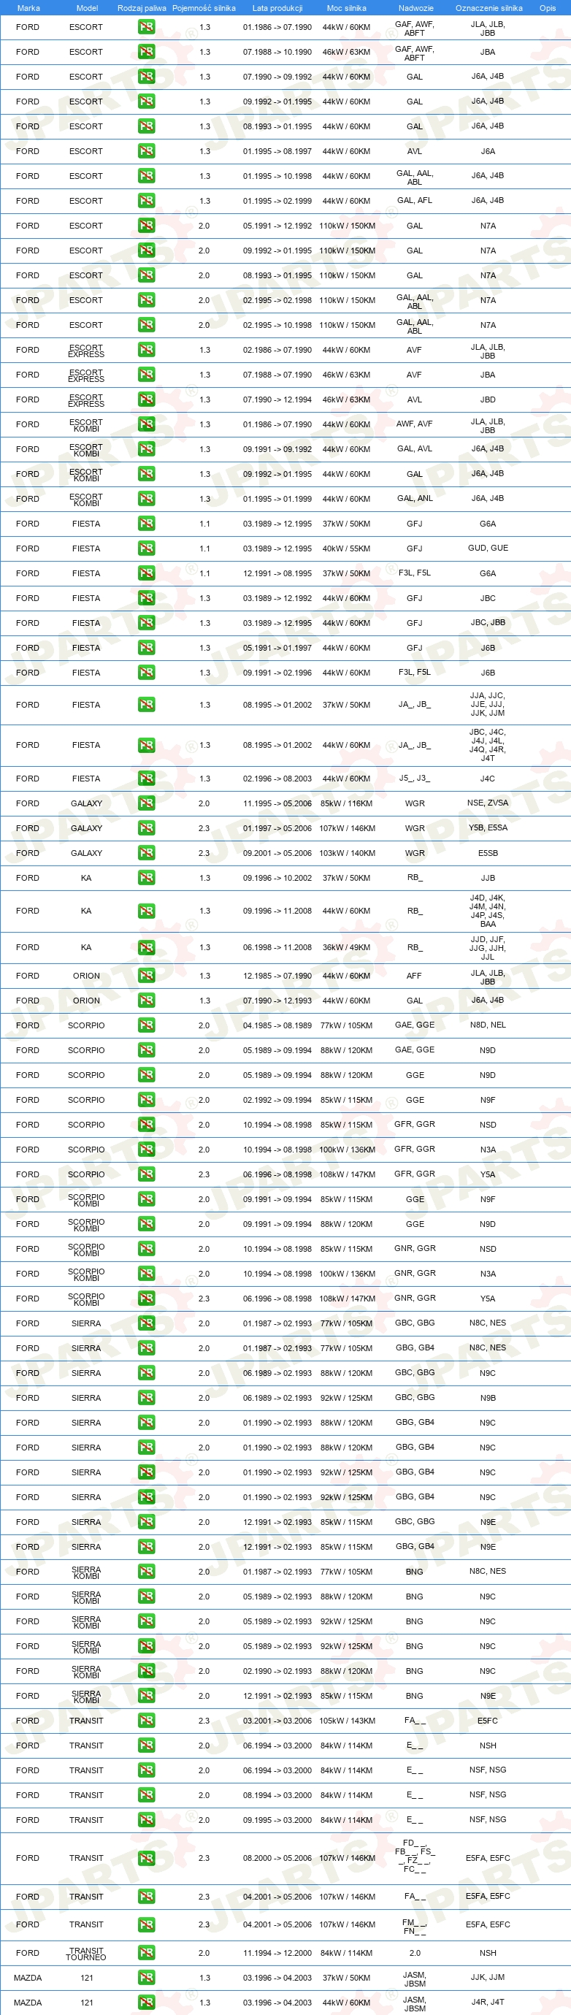Click fuel icon in Escort Kombi 09.1991 -> 09.1992 row

click(x=146, y=449)
